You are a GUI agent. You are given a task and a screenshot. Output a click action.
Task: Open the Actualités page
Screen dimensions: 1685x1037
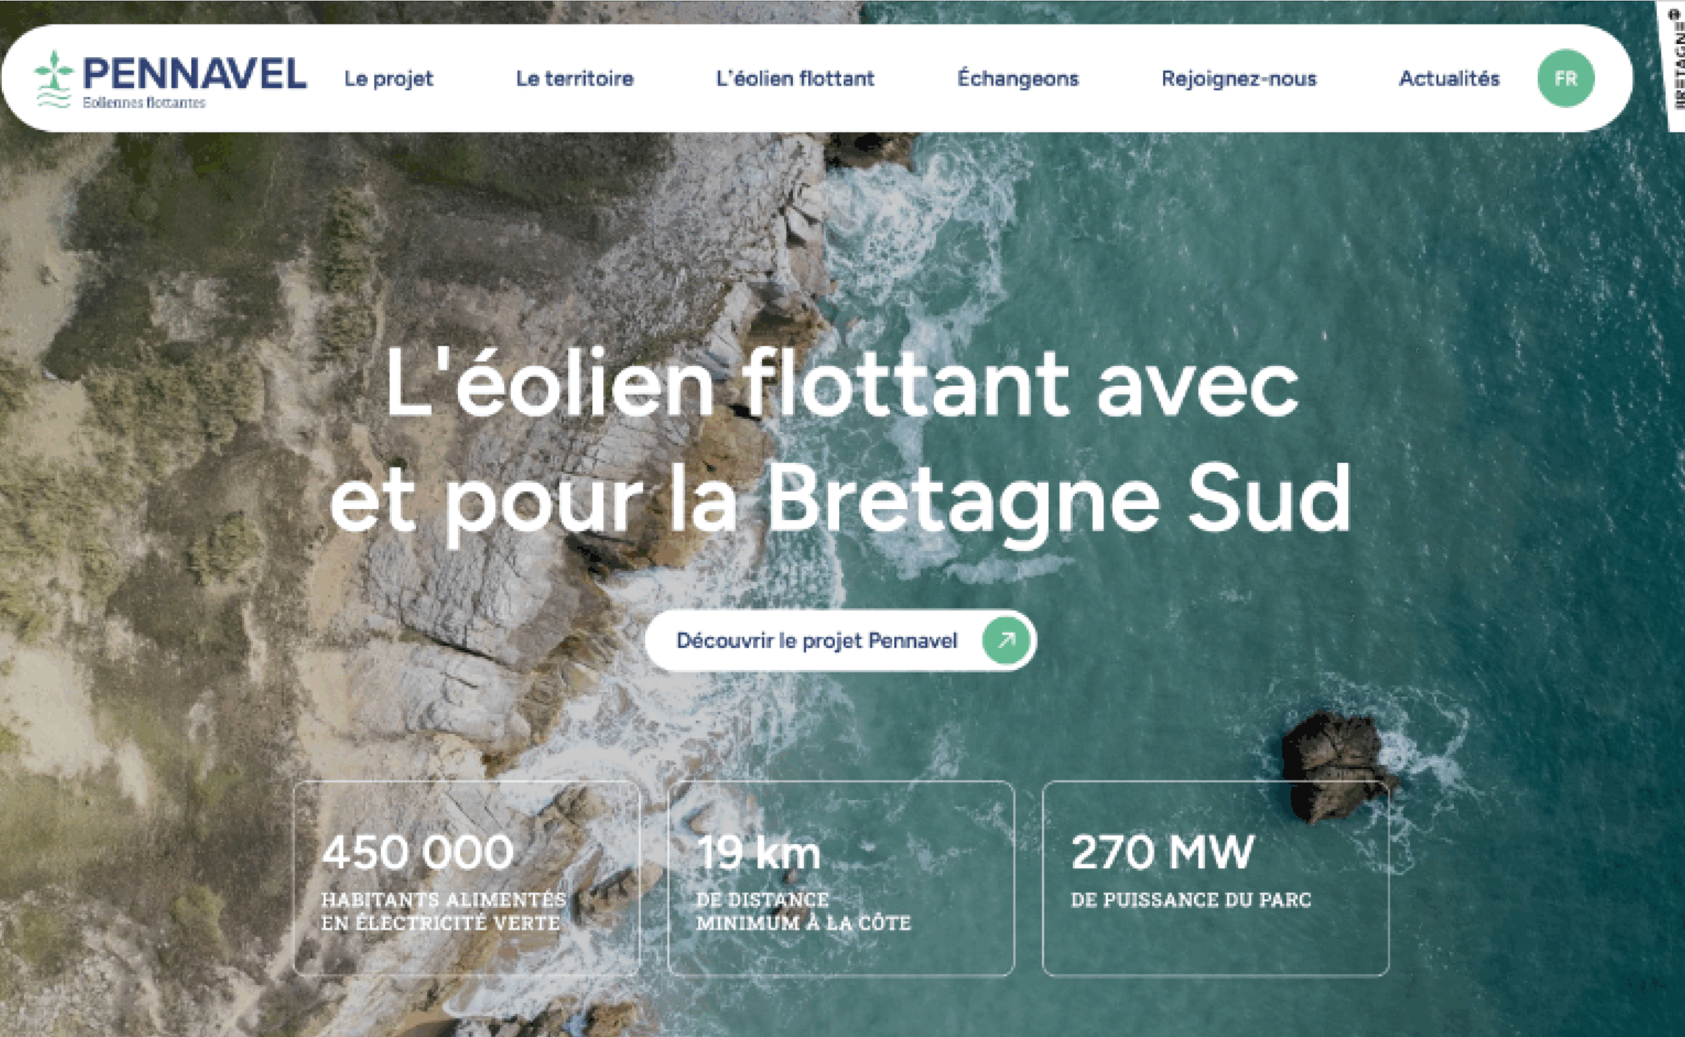1449,78
